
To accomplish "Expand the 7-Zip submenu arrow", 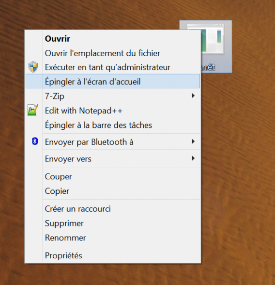I will 193,95.
